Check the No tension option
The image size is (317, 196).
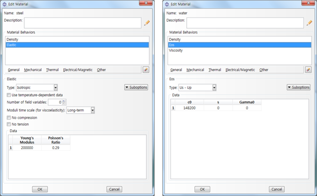tap(9, 124)
